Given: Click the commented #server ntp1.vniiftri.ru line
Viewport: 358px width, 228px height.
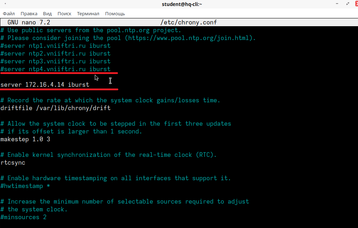Looking at the screenshot, I should pyautogui.click(x=55, y=46).
